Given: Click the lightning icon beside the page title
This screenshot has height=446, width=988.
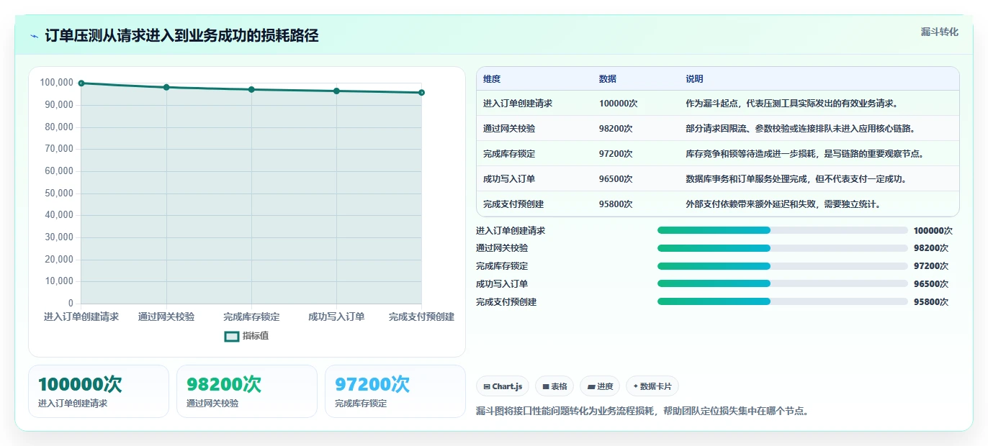Looking at the screenshot, I should [34, 36].
